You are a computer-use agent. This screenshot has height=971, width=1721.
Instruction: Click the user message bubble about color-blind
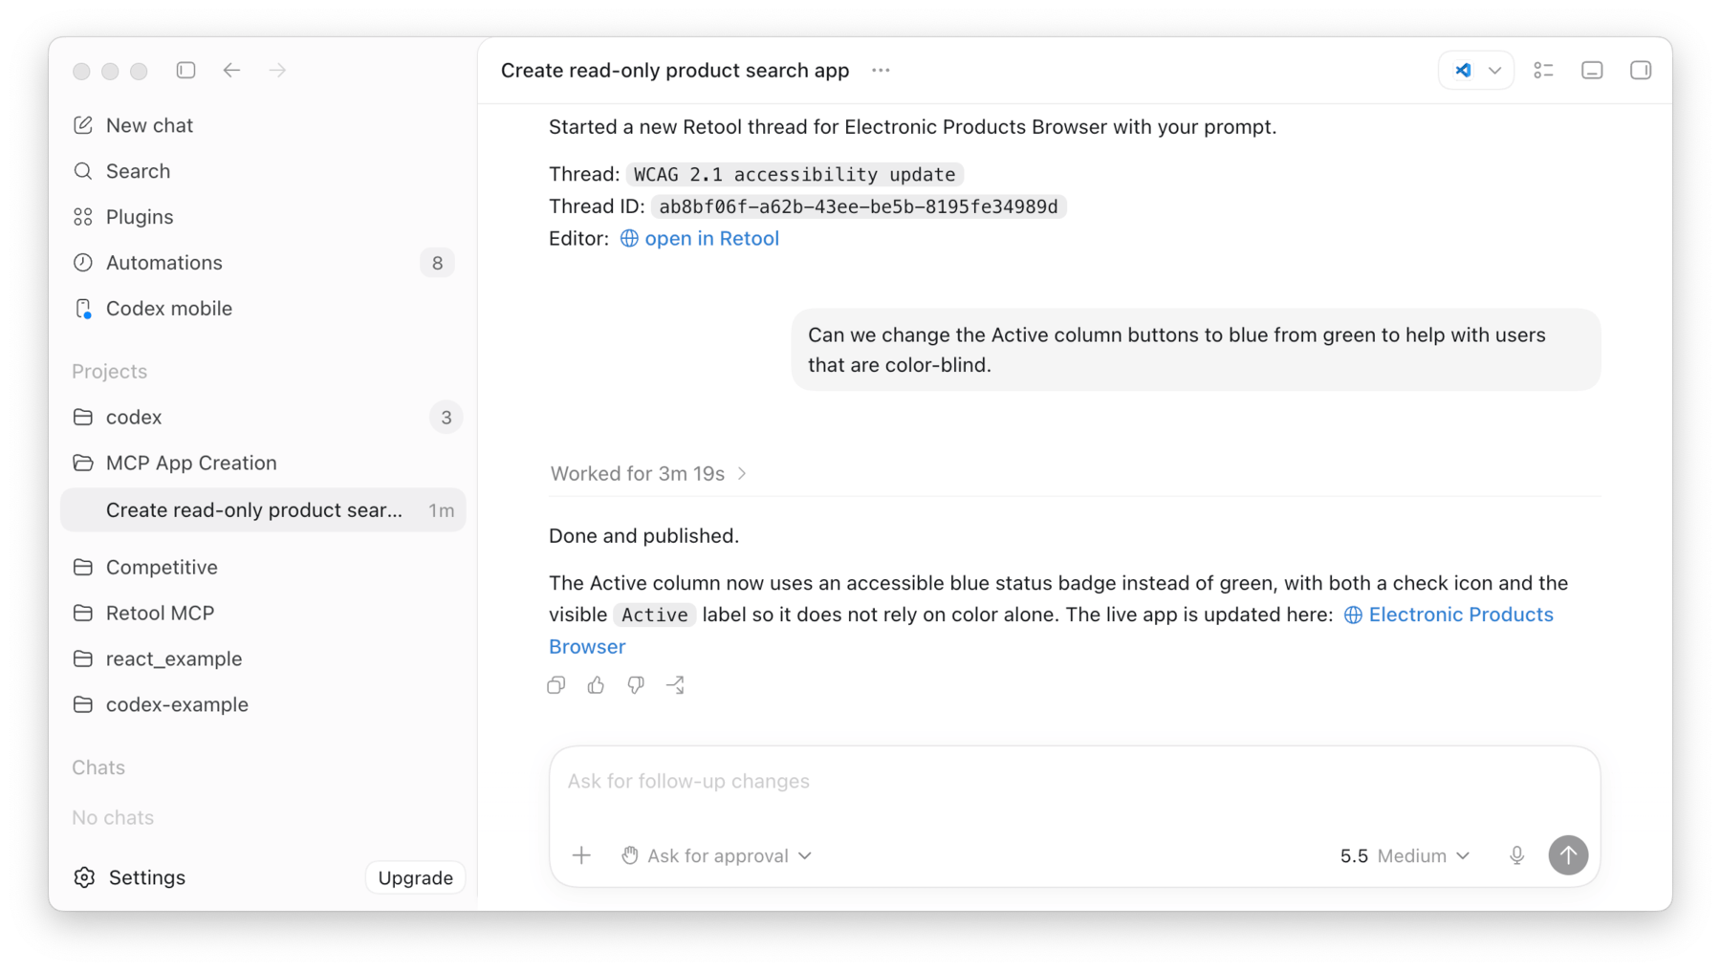[1196, 350]
